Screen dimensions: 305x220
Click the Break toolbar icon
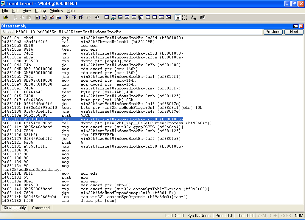point(58,18)
